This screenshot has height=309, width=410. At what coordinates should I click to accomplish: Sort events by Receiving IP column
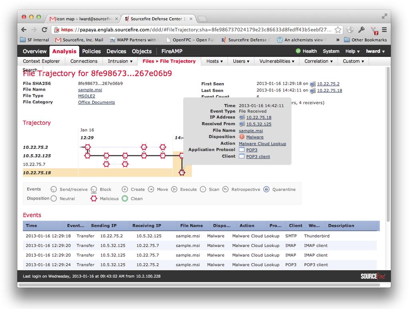147,226
